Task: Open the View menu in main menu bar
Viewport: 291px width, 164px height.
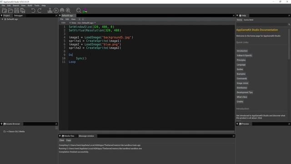Action: point(23,5)
